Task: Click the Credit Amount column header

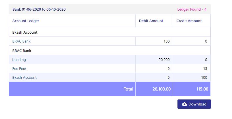Action: (x=189, y=21)
